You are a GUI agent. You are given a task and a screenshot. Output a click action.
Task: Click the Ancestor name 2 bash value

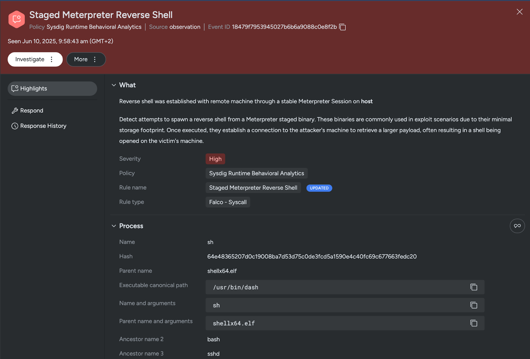click(214, 339)
